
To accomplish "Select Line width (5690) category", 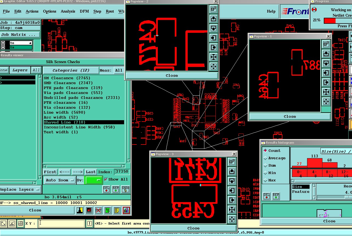I will [65, 112].
